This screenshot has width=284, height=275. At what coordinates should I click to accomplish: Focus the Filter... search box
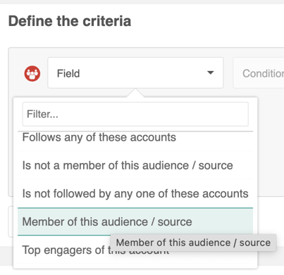point(135,114)
